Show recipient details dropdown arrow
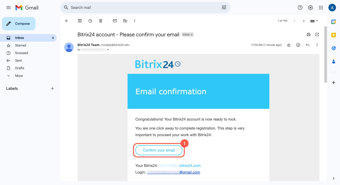Viewport: 340px width, 185px height. 108,50
